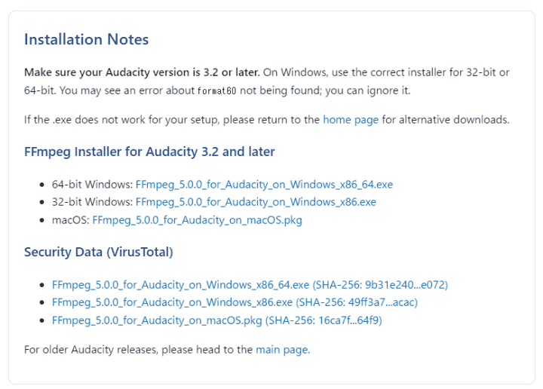Click the "format60" monospace code text
Viewport: 543px width, 389px height.
(x=216, y=91)
